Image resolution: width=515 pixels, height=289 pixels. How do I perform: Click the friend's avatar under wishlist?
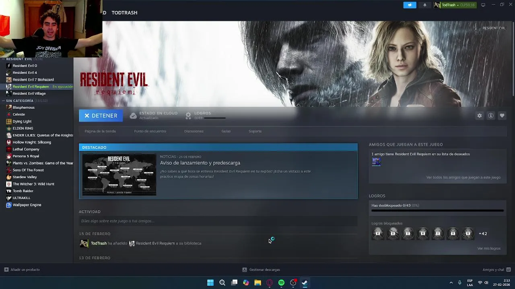pyautogui.click(x=376, y=162)
